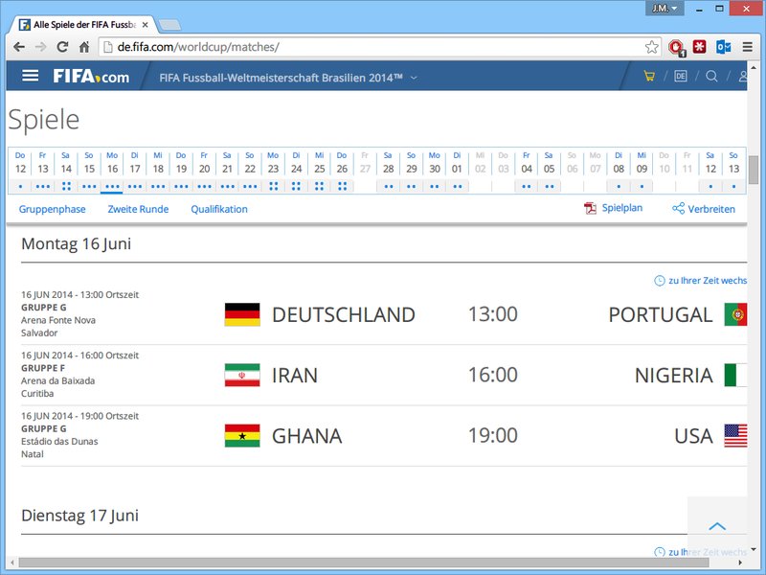Click the Germany flag
766x575 pixels.
pos(242,314)
